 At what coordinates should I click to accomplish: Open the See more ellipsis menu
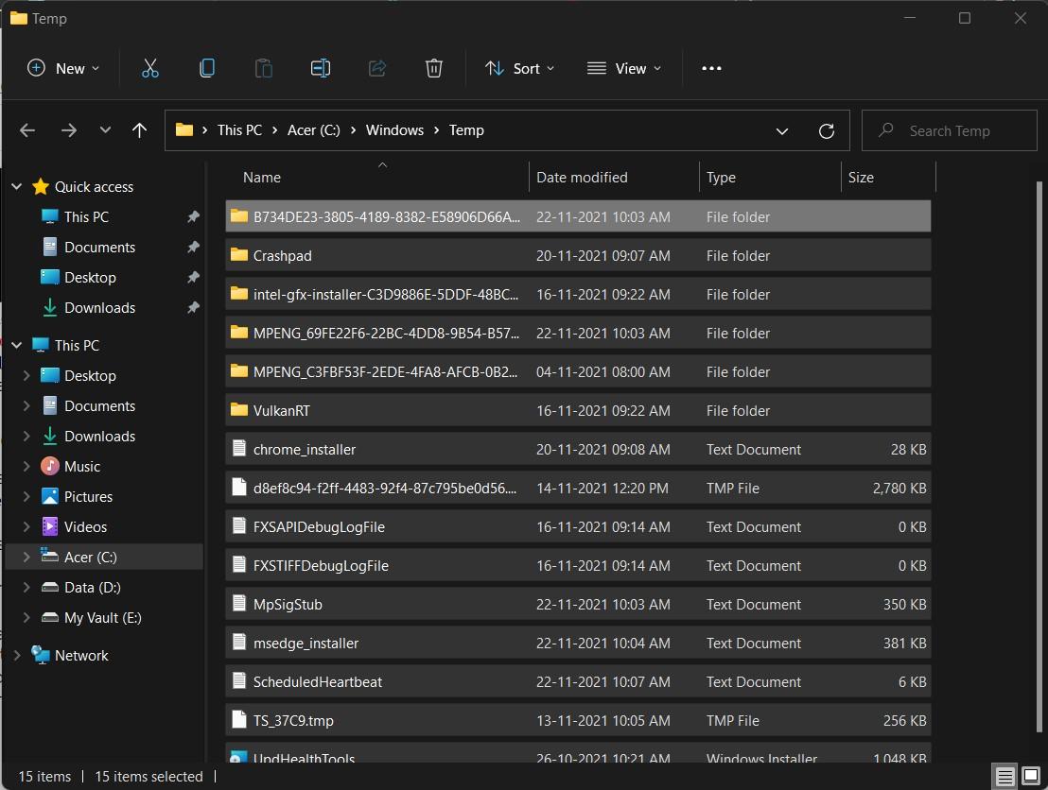tap(711, 68)
